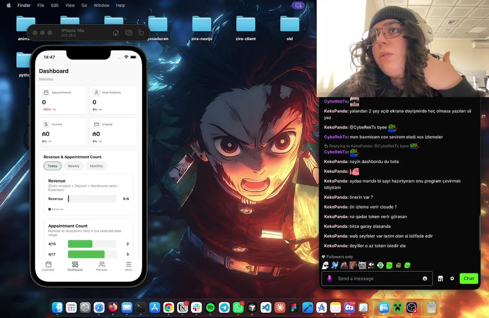Open WhatsApp from the Dock
This screenshot has width=489, height=318.
[x=238, y=308]
